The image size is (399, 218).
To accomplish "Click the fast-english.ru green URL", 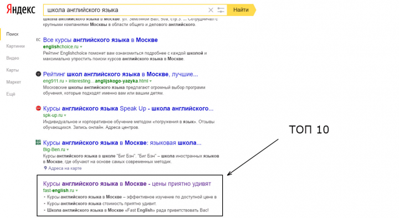I will 59,190.
